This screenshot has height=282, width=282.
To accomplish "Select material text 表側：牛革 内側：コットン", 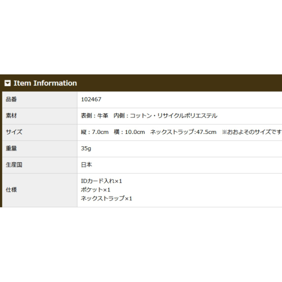I will click(x=116, y=116).
